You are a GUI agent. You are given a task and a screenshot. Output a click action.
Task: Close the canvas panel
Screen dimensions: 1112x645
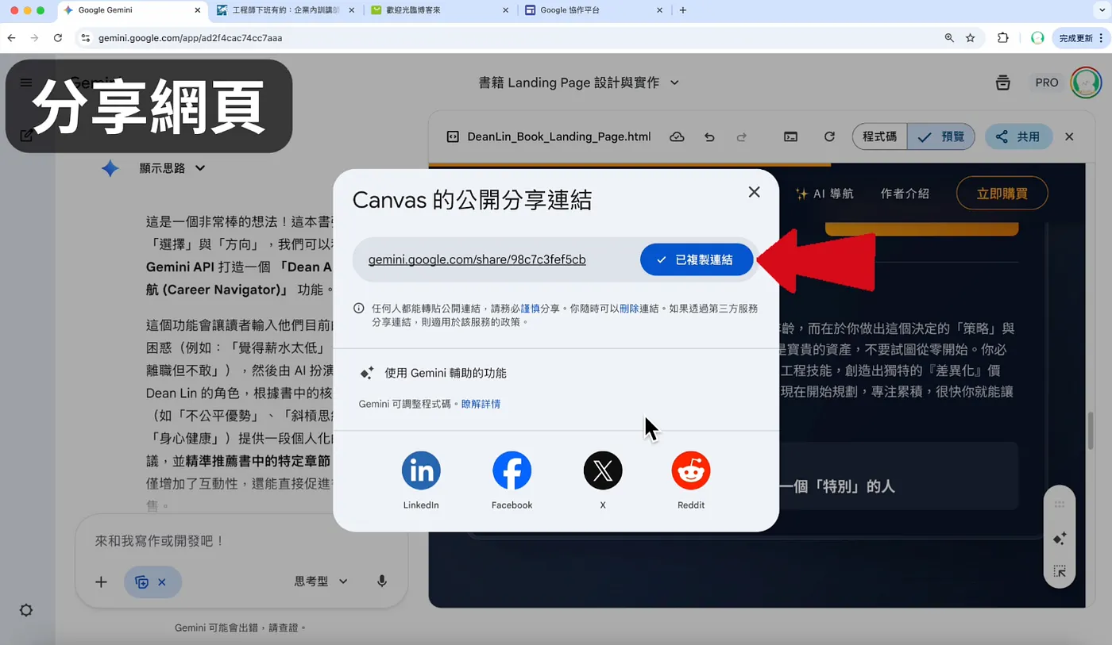point(1069,136)
